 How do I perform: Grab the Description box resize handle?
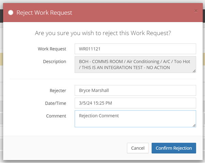194,71
